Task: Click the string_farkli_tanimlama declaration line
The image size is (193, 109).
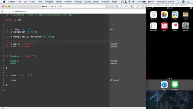Action: (x=31, y=37)
